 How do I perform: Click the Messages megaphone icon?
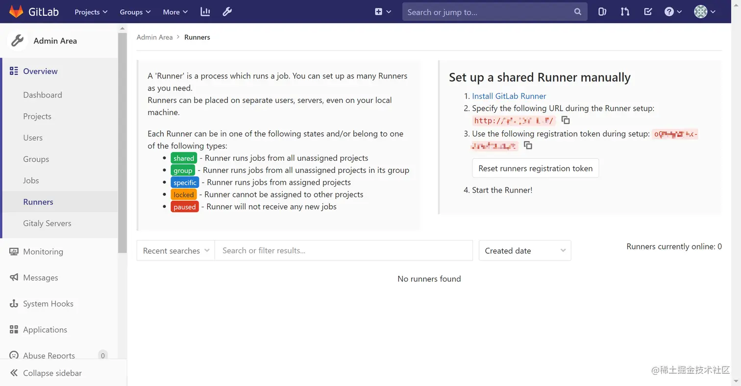coord(14,278)
